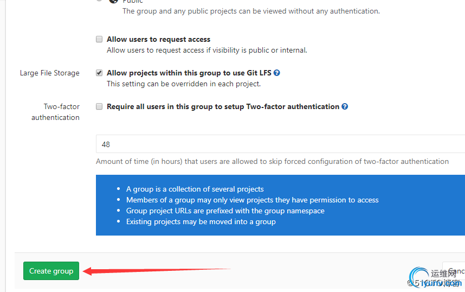Tick the Require Two-factor authentication checkbox
Screen dimensions: 465x292
click(x=99, y=106)
